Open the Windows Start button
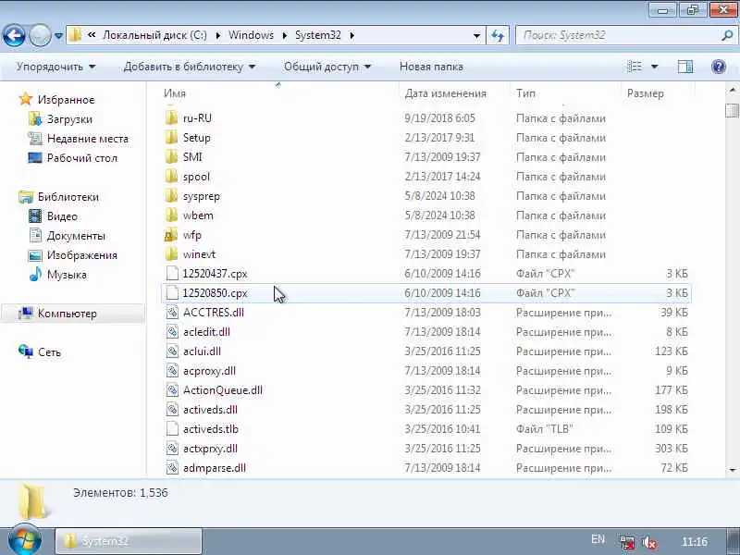This screenshot has width=740, height=555. [25, 541]
